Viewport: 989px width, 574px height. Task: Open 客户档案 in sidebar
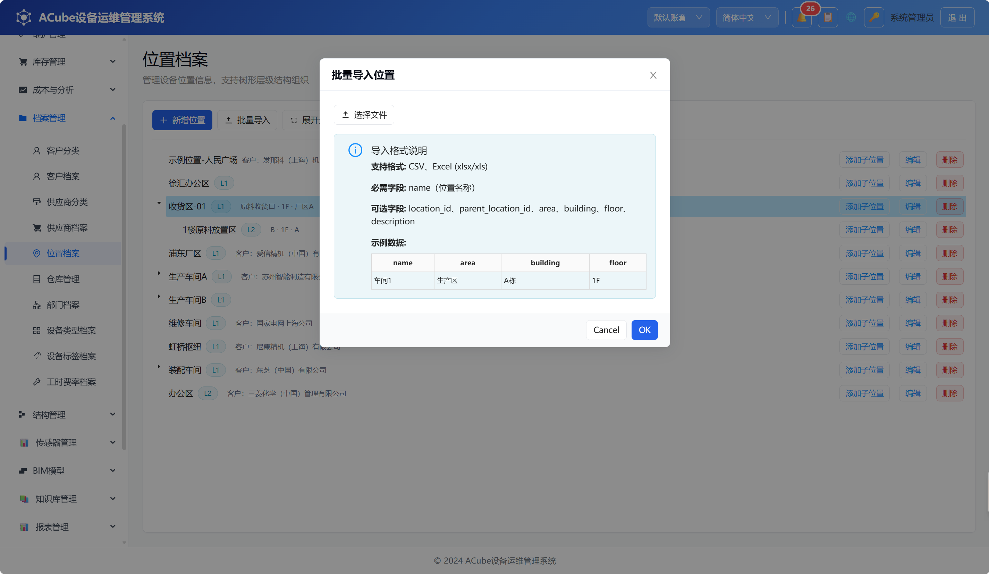(x=63, y=176)
